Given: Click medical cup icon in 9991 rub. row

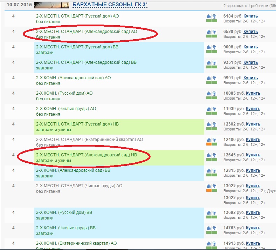Looking at the screenshot, I should point(214,78).
